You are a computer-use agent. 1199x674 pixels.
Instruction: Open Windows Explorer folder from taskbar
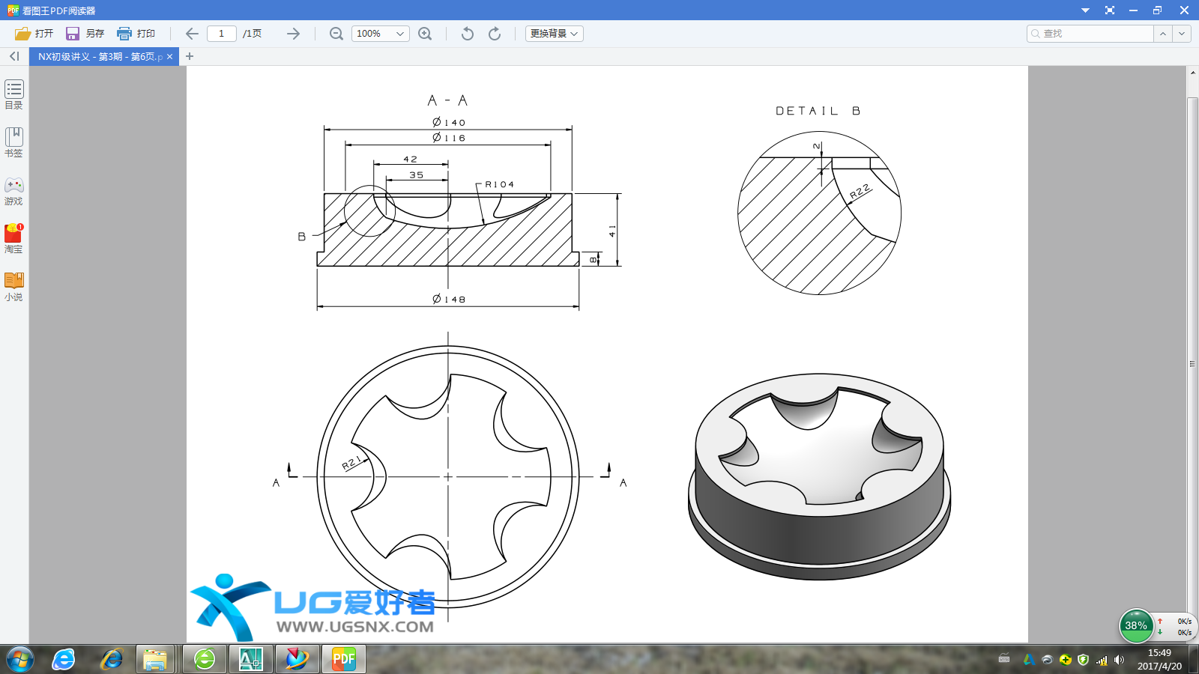pos(155,660)
